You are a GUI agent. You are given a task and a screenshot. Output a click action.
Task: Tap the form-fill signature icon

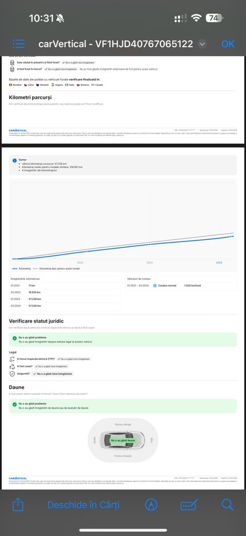189,505
